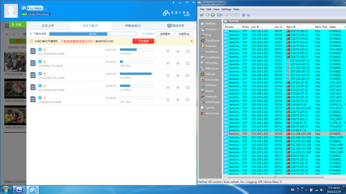The height and width of the screenshot is (194, 346).
Task: Click progress bar of 1.8 MB/s download
Action: tap(136, 49)
